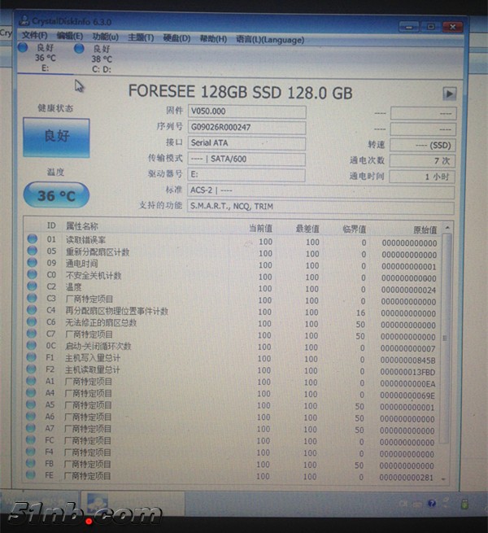Viewport: 488px width, 533px height.
Task: Click status icon for row A7
Action: [31, 428]
